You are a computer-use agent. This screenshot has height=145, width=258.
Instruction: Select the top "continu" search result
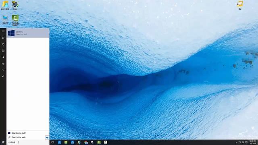pyautogui.click(x=28, y=33)
